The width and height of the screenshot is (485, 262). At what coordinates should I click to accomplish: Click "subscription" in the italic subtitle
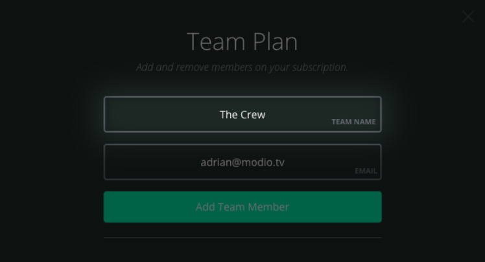click(320, 67)
